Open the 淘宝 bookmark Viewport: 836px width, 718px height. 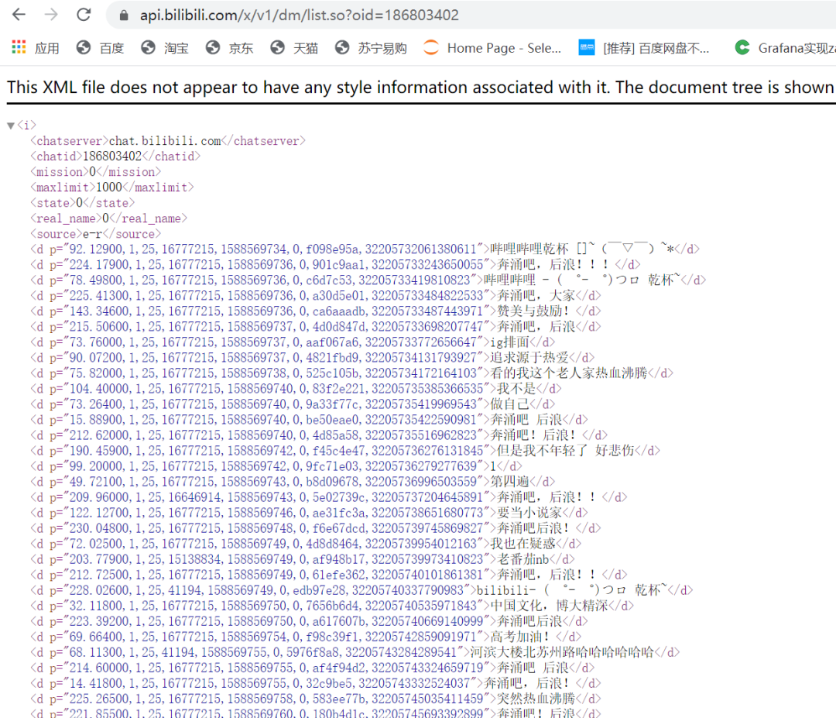click(x=165, y=48)
